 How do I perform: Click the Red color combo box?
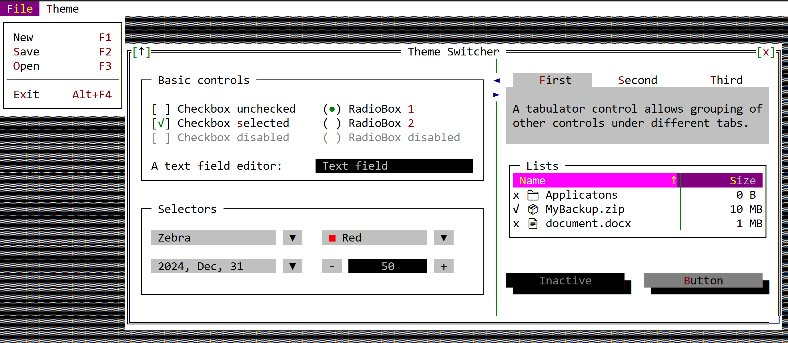(x=375, y=238)
